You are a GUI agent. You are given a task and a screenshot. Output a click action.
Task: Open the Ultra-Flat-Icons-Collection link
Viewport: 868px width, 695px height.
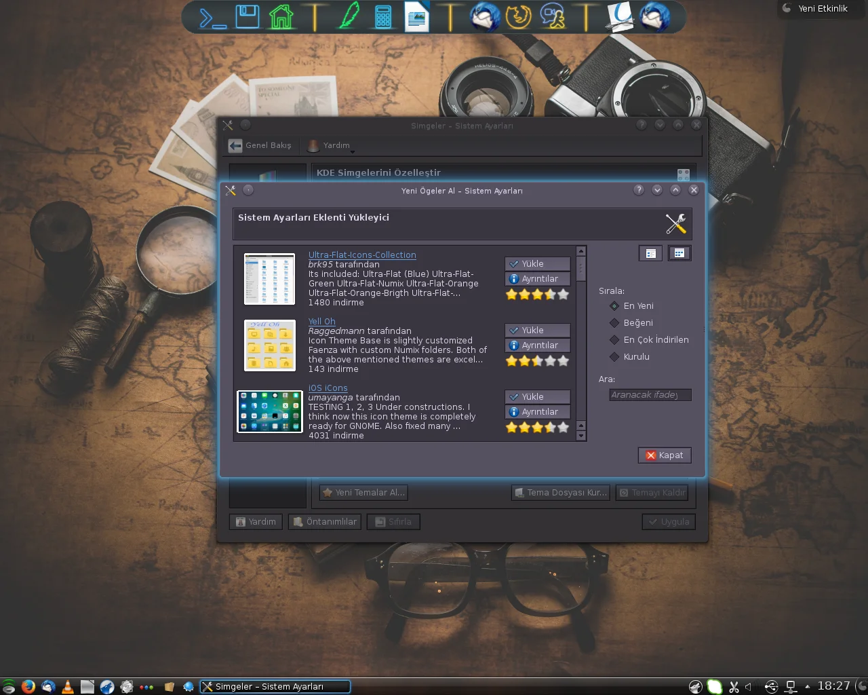[x=362, y=255]
